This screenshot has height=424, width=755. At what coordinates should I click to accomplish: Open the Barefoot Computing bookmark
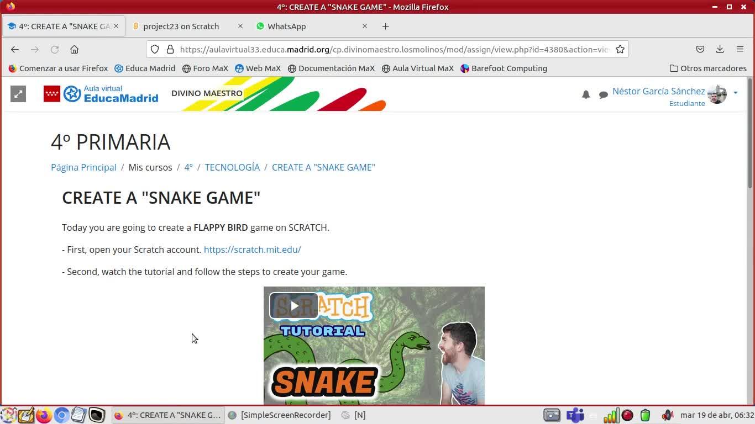(x=504, y=68)
